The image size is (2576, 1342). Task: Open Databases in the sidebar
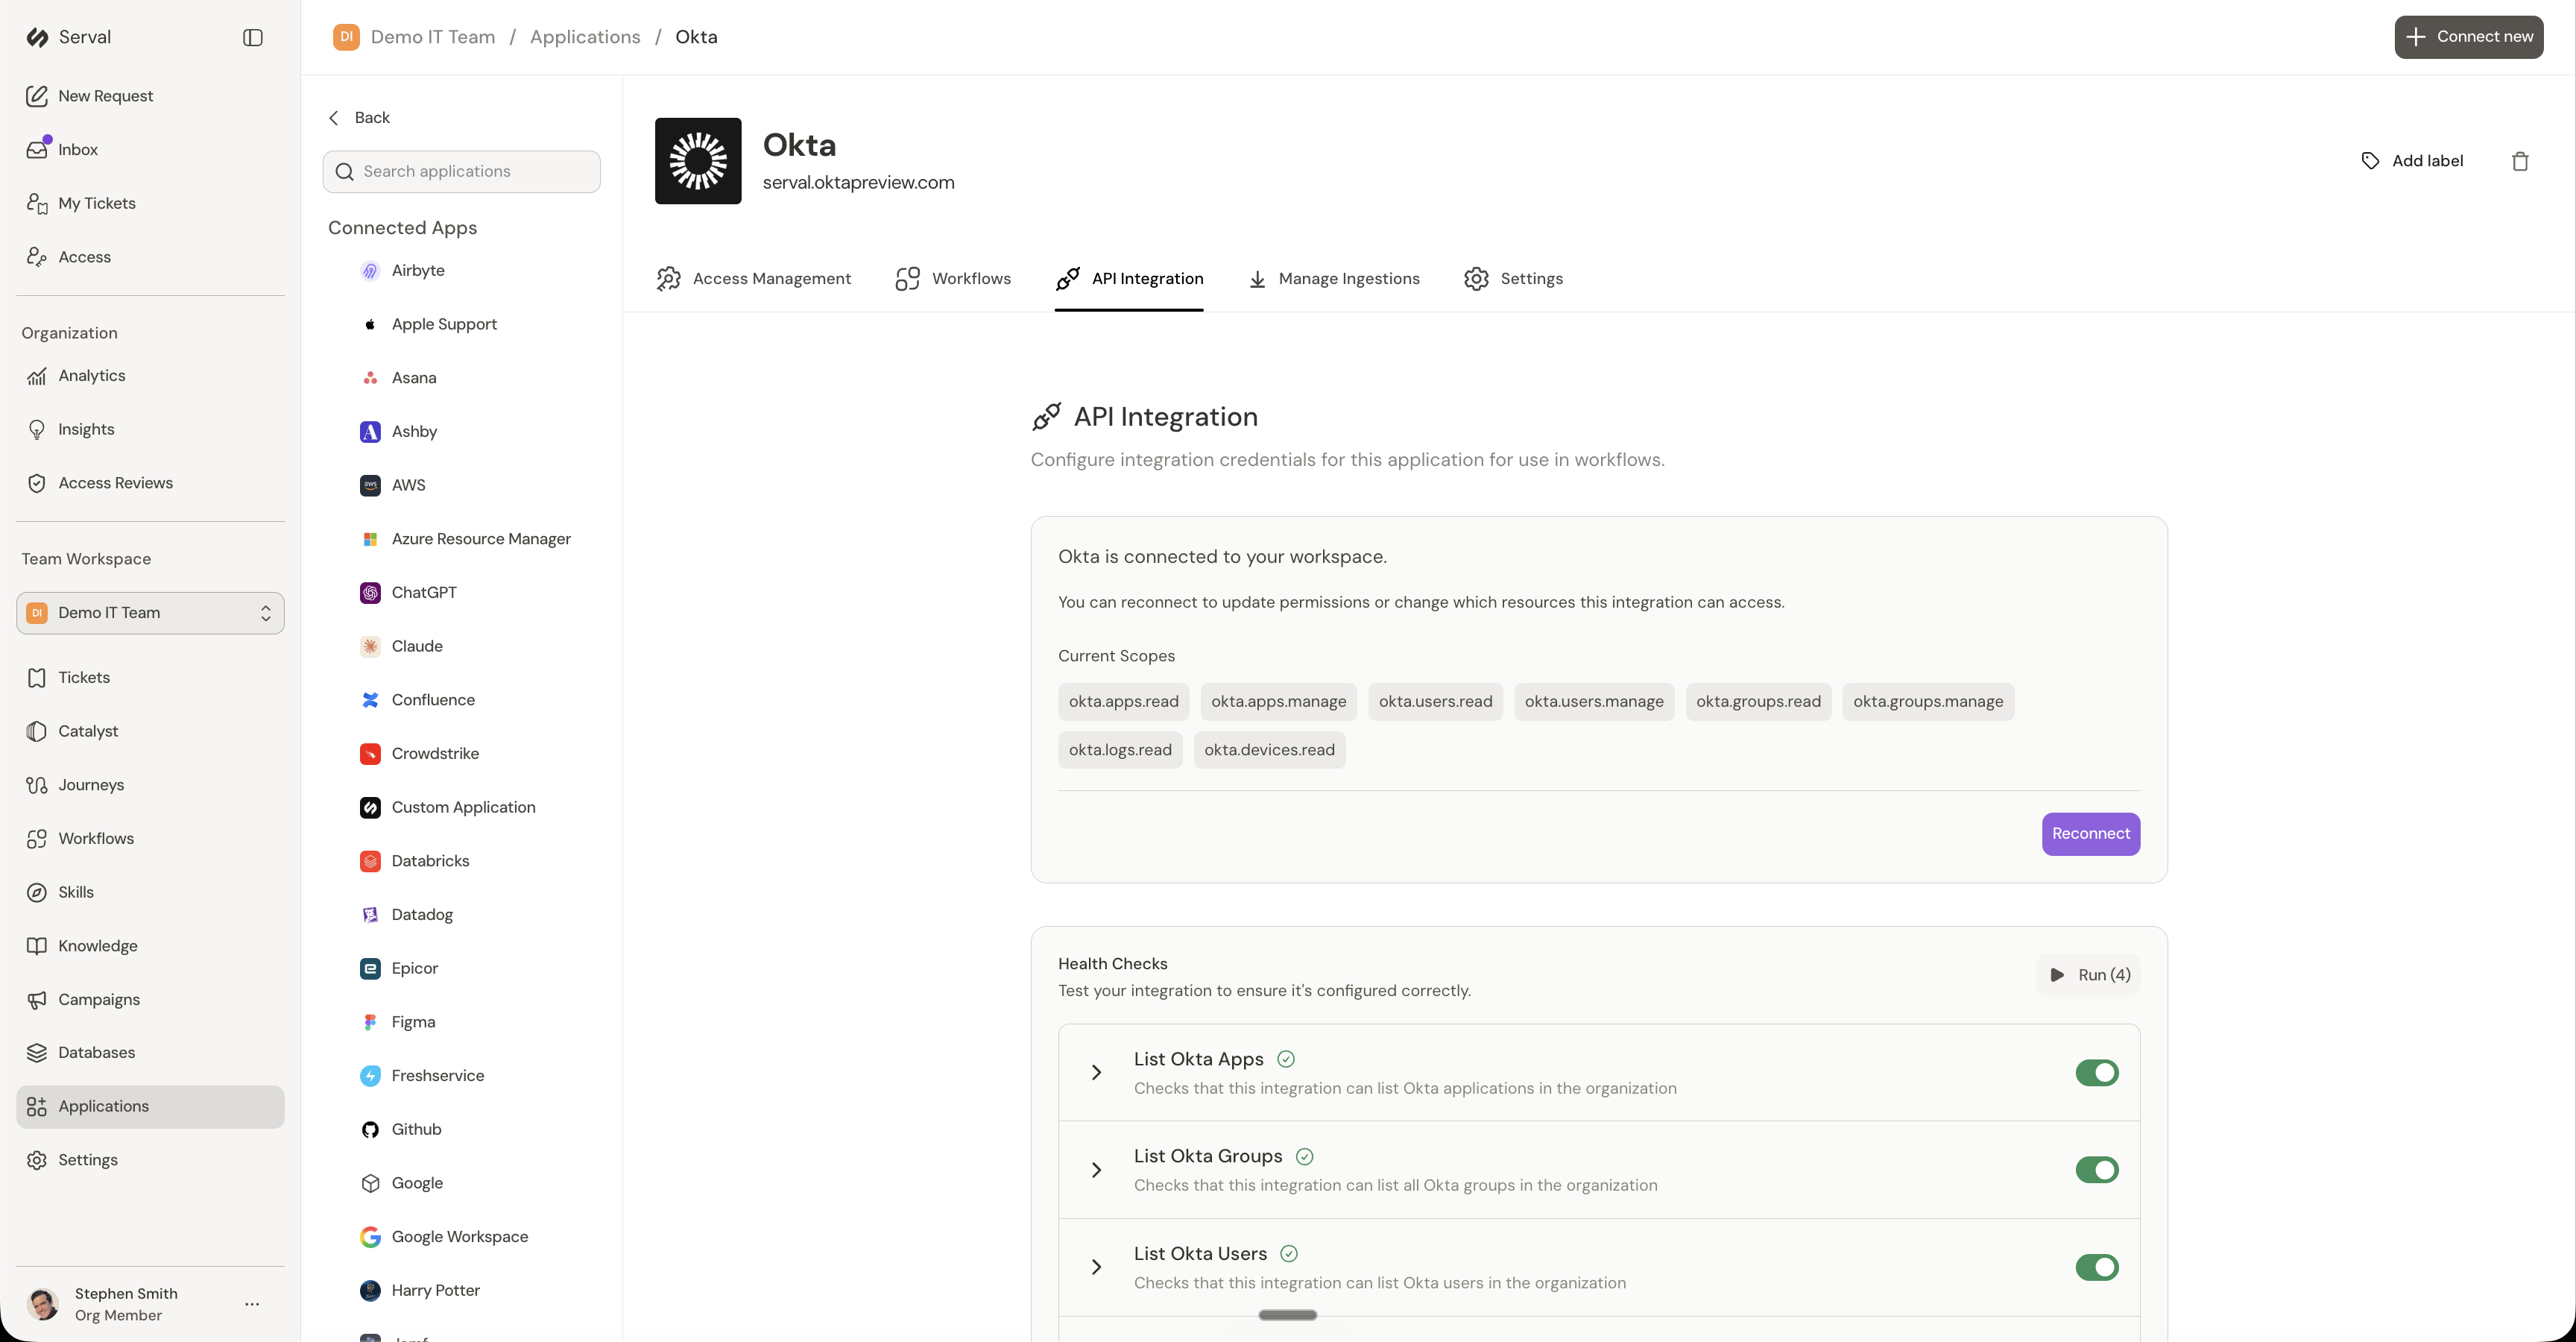[x=150, y=1053]
